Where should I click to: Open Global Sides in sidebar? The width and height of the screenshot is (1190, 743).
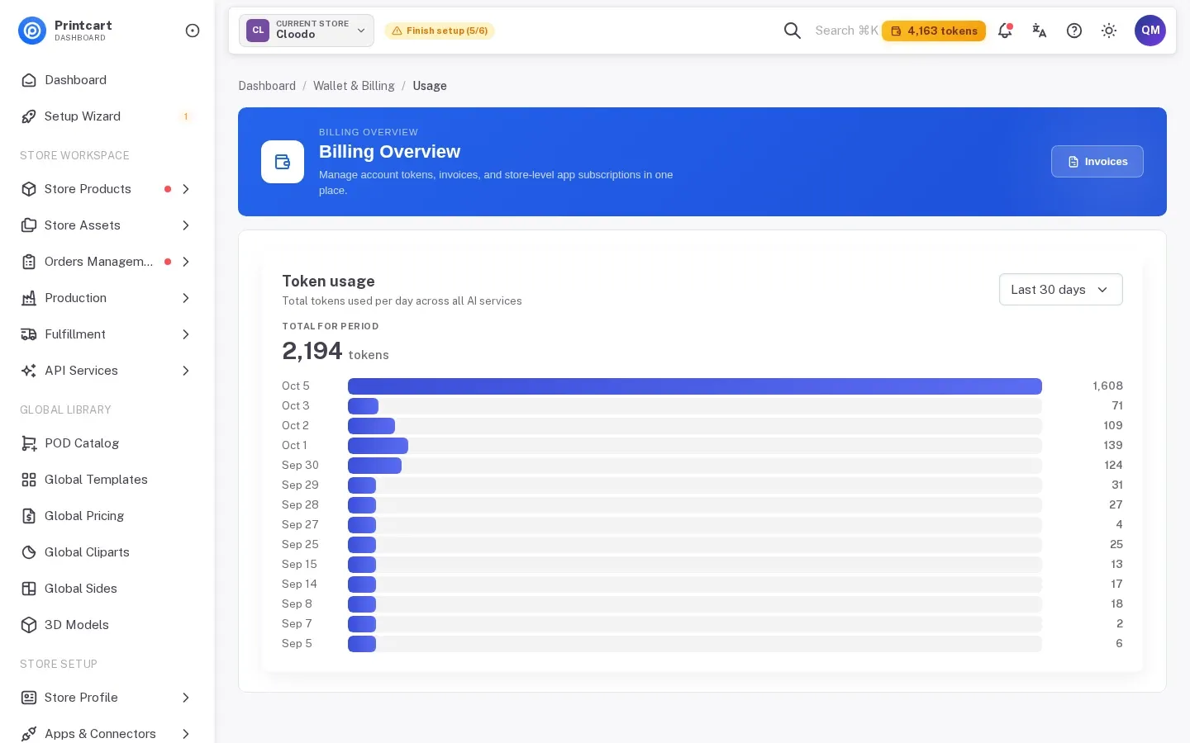(107, 589)
